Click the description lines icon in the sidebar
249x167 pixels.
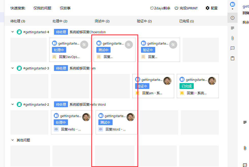(x=233, y=28)
